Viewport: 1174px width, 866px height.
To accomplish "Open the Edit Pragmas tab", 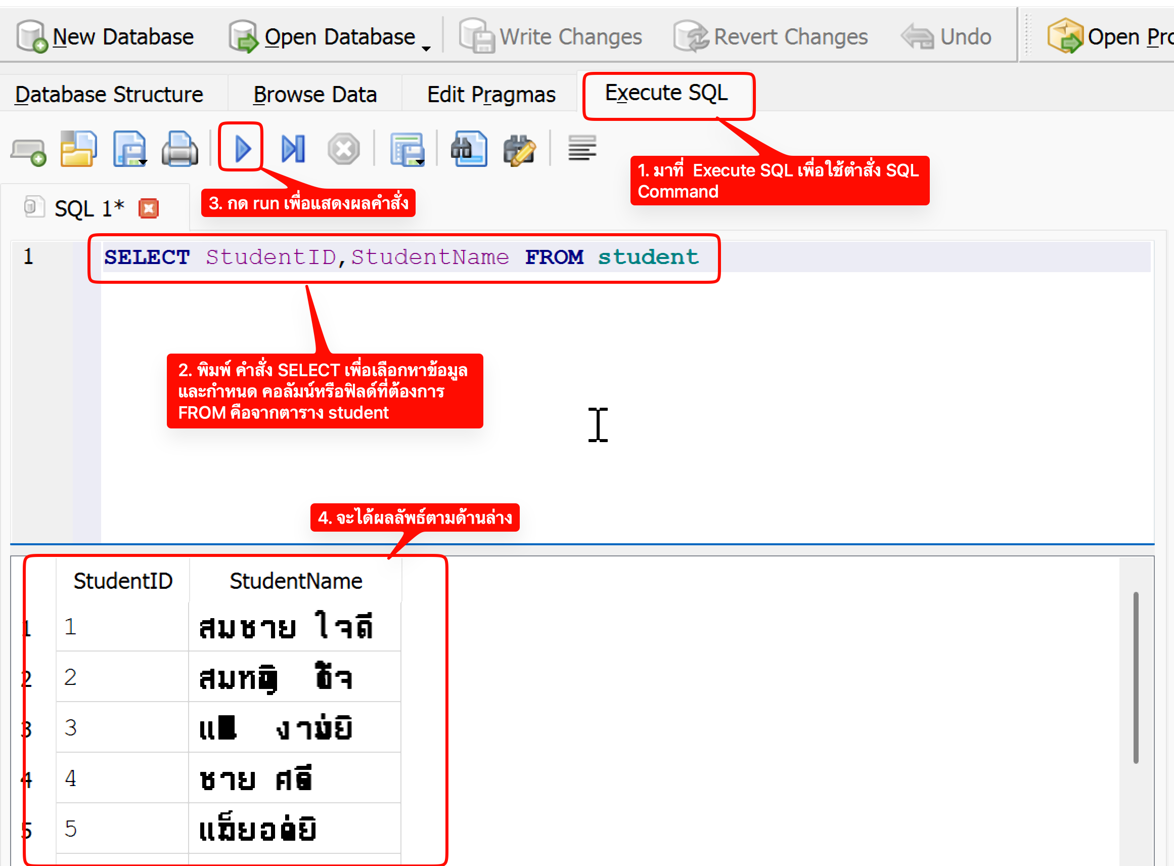I will [x=491, y=95].
